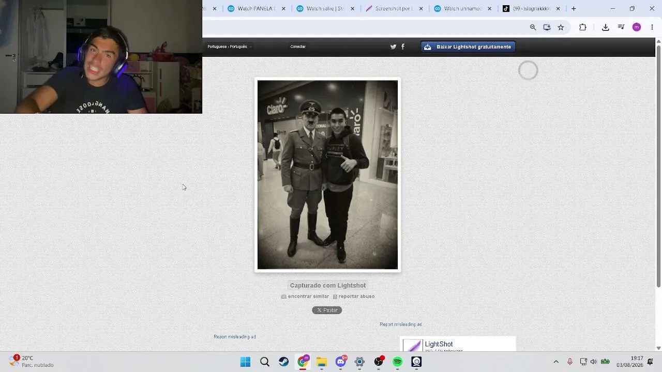The width and height of the screenshot is (662, 372).
Task: Open the clock showing 19:17
Action: (x=629, y=362)
